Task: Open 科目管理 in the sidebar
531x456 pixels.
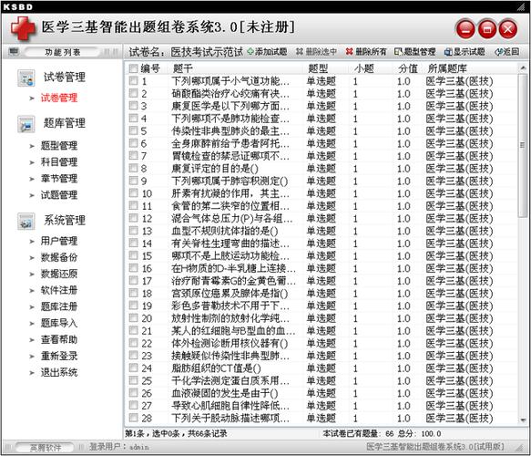Action: pos(59,162)
